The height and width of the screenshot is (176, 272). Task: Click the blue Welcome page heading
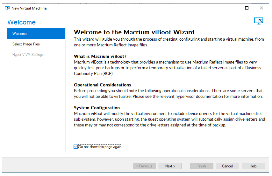tap(22, 22)
